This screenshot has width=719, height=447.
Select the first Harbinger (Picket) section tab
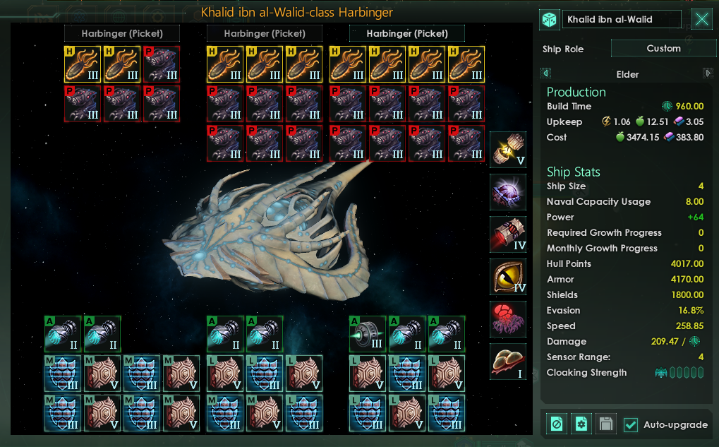122,33
